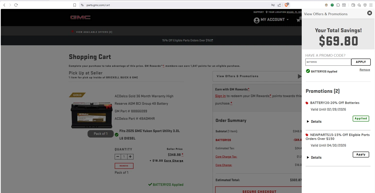This screenshot has width=375, height=193.
Task: Click the $69.80 total savings amount
Action: (x=338, y=41)
